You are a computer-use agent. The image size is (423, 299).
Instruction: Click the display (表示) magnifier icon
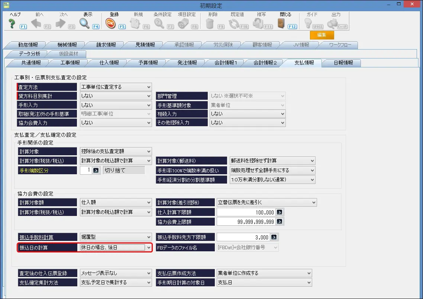(x=84, y=24)
